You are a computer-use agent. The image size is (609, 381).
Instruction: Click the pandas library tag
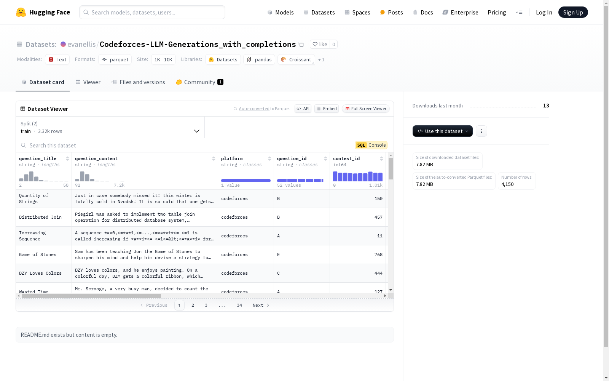click(259, 59)
